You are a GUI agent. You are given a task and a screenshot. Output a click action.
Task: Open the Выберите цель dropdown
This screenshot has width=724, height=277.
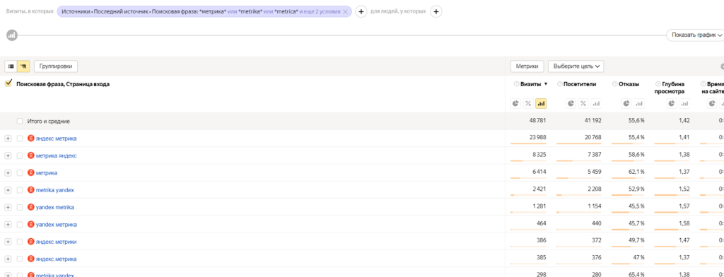point(576,66)
